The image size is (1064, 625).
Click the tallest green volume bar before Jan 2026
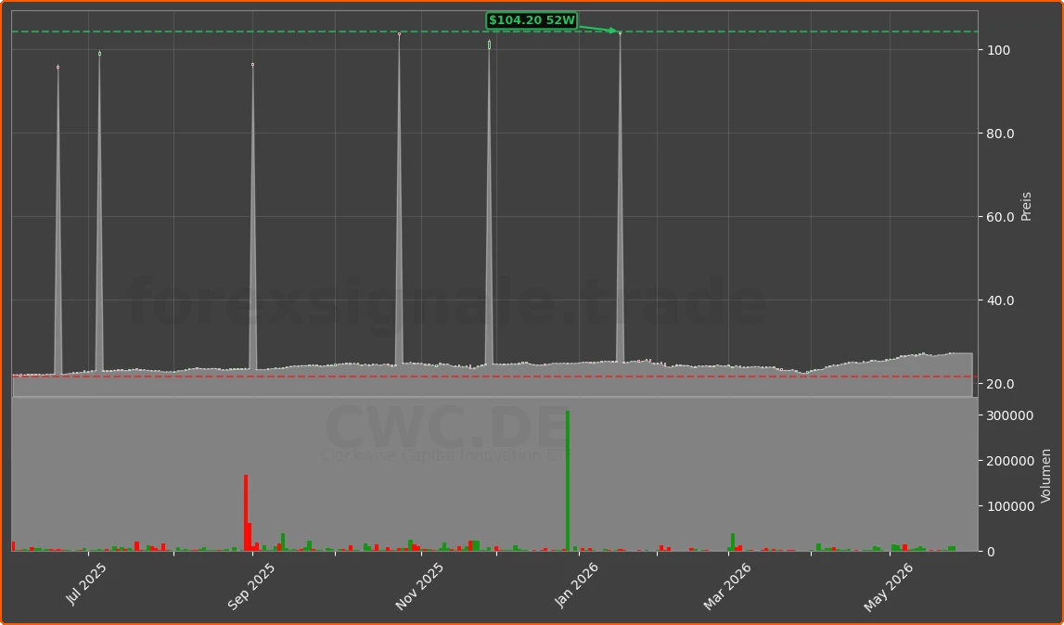[x=568, y=480]
